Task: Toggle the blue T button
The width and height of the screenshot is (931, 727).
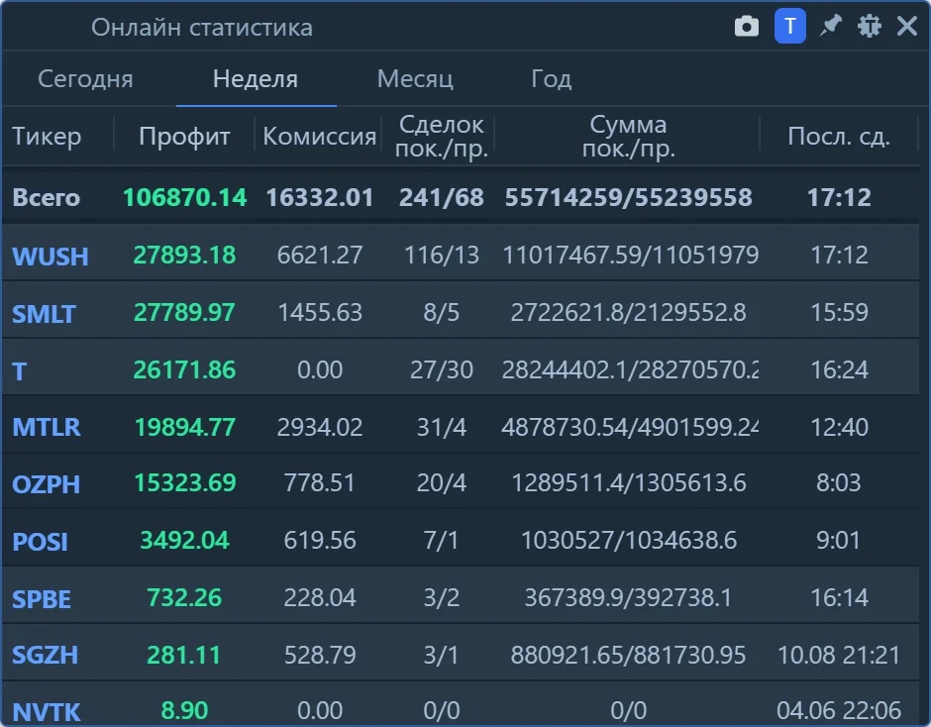Action: pos(789,26)
